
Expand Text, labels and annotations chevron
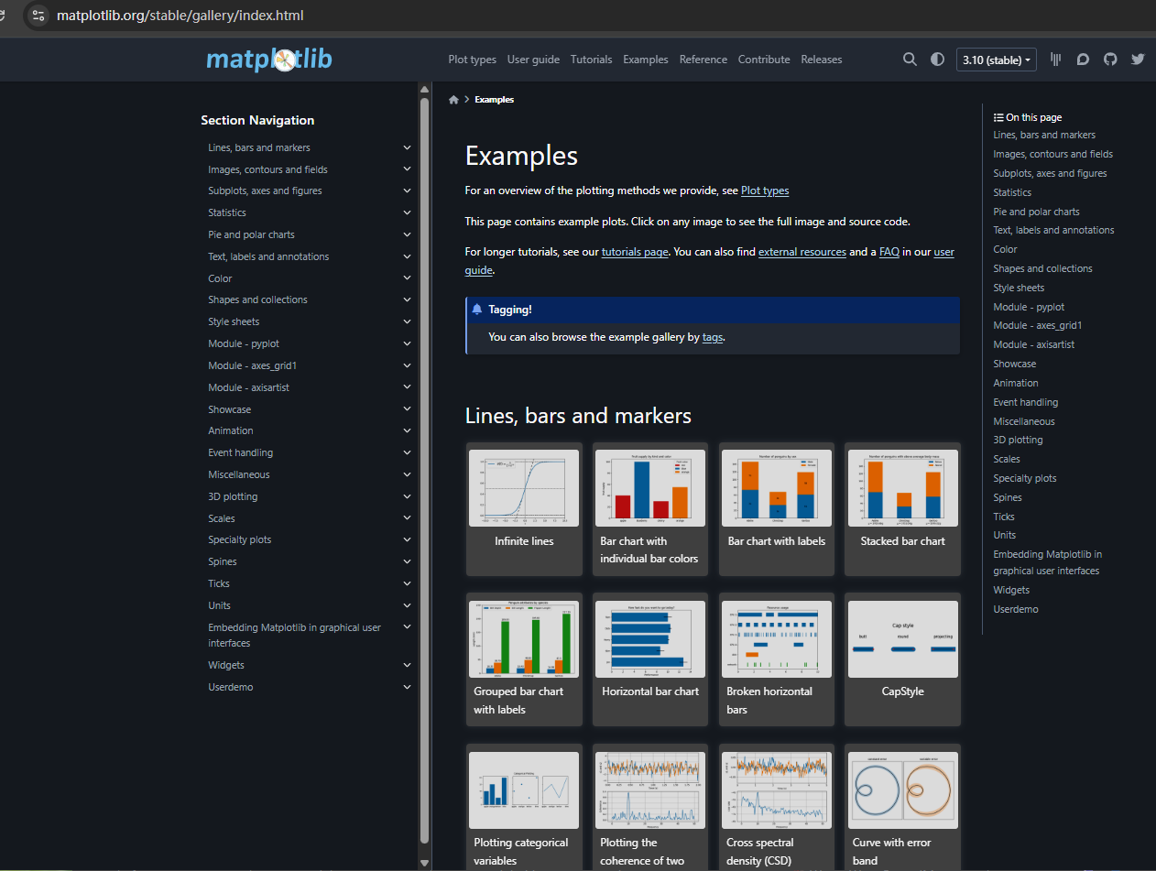pos(407,256)
